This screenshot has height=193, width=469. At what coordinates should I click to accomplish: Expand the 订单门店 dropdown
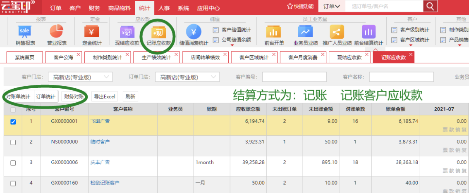pos(187,77)
